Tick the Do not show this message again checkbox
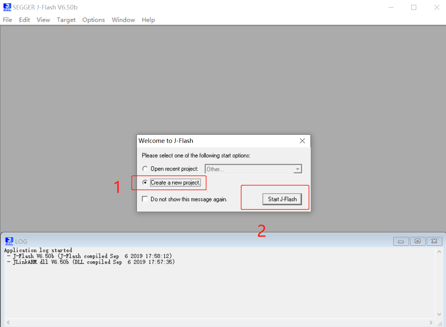 pyautogui.click(x=145, y=199)
